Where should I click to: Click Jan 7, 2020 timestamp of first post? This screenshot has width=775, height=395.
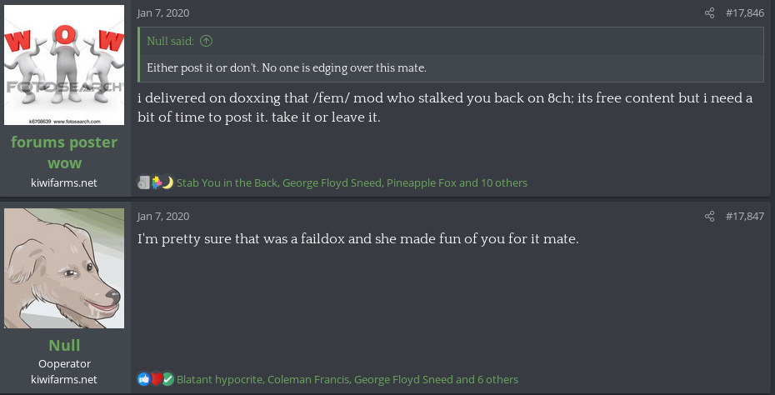click(163, 12)
